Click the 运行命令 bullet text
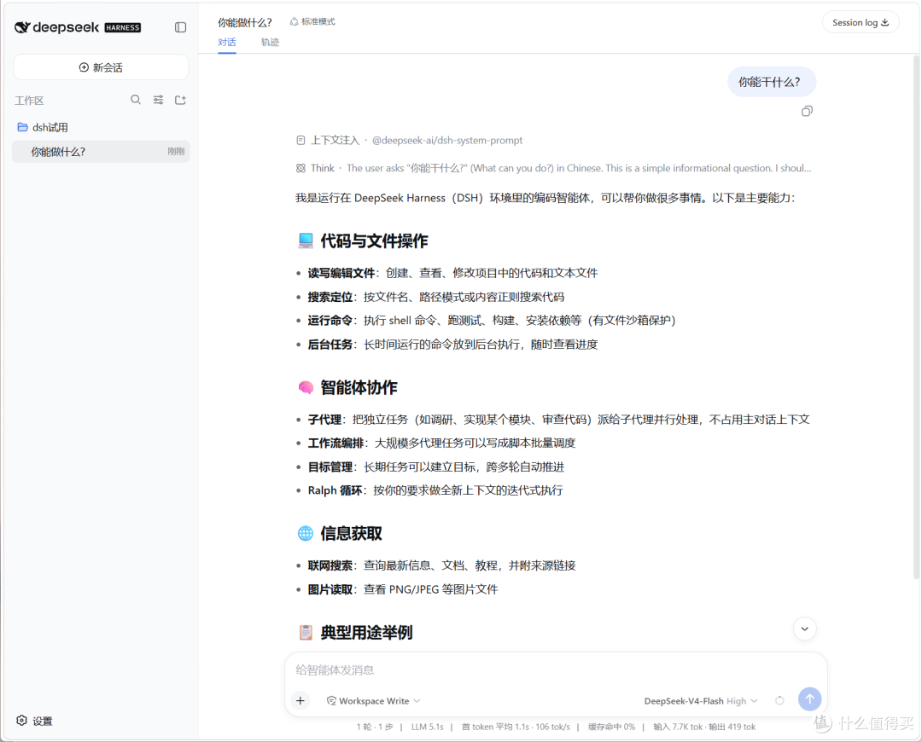The height and width of the screenshot is (742, 922). click(492, 321)
